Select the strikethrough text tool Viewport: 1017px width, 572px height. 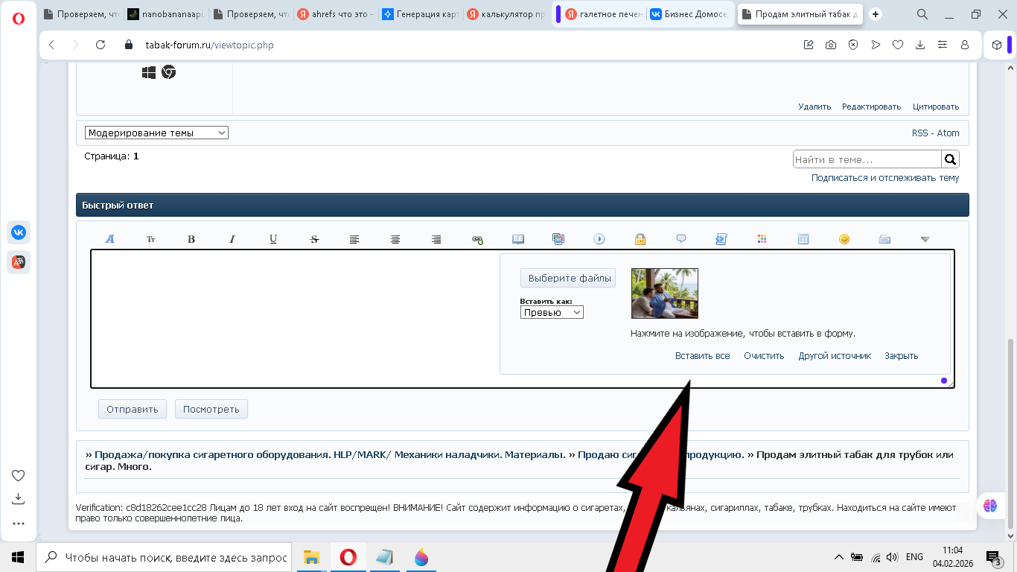313,238
